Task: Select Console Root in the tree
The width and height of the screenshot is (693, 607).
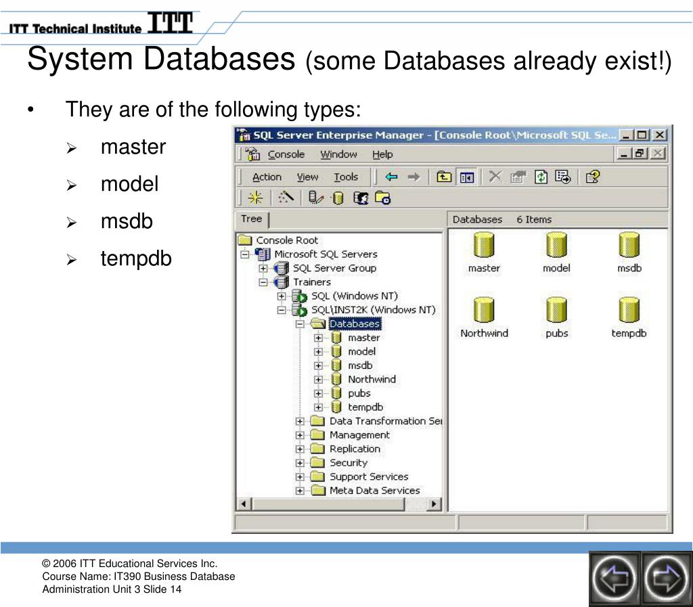Action: click(287, 240)
